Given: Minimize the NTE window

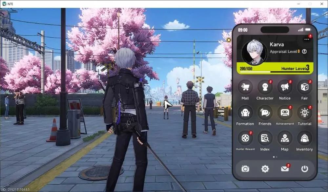Looking at the screenshot, I should [x=299, y=4].
